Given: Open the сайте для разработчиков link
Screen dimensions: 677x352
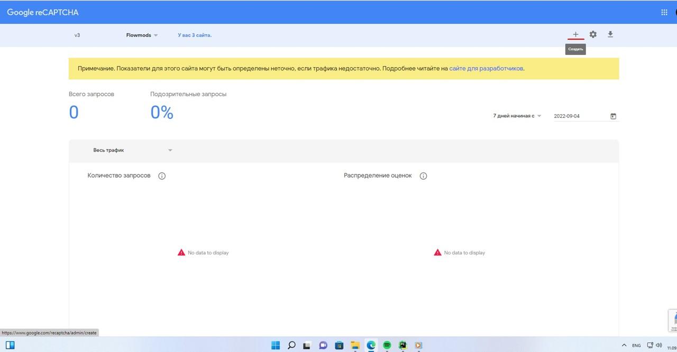Looking at the screenshot, I should (x=486, y=69).
